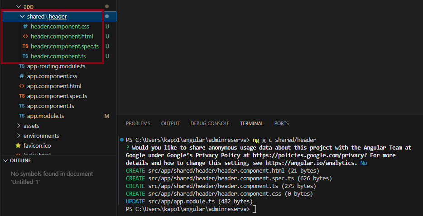The height and width of the screenshot is (216, 423).
Task: Click HTML icon of app.component.html
Action: click(x=22, y=86)
